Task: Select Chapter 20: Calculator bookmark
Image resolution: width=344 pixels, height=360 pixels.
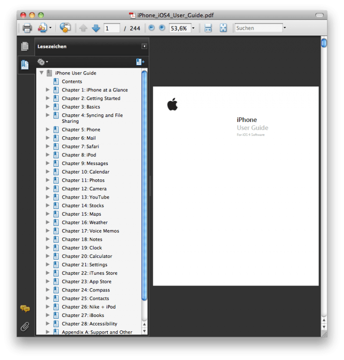Action: [87, 256]
